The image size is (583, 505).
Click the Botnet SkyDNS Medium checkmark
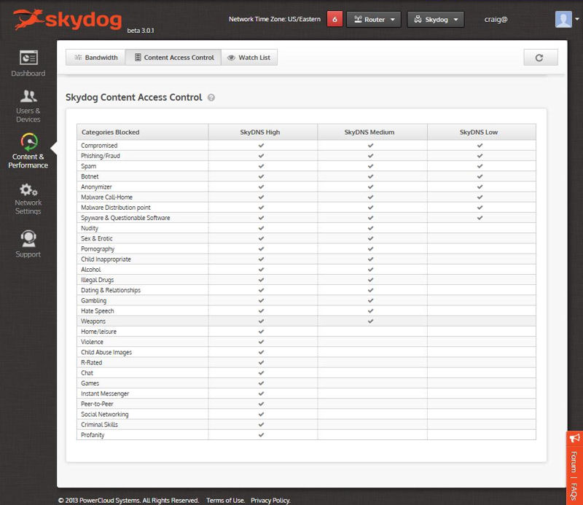coord(370,176)
